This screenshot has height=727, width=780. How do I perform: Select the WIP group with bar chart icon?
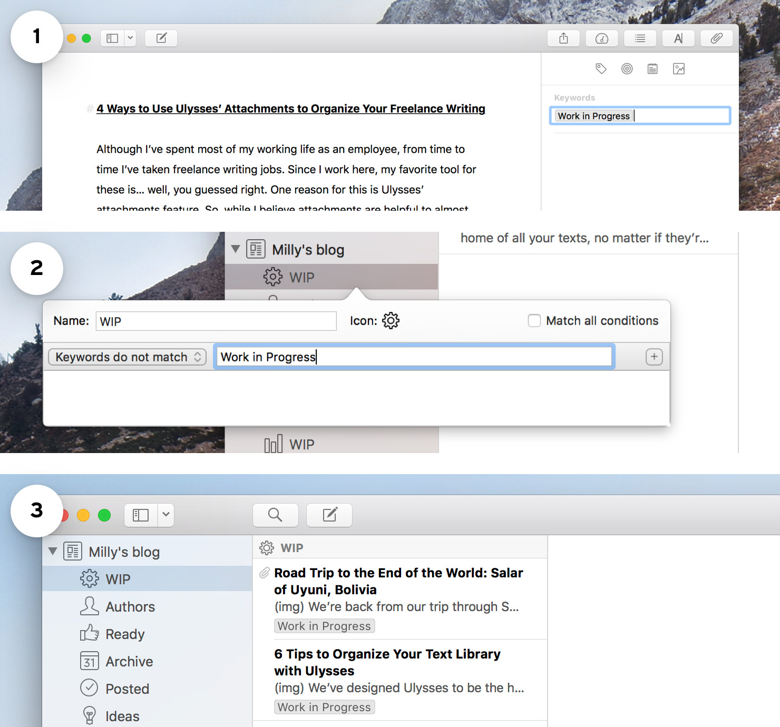coord(331,444)
